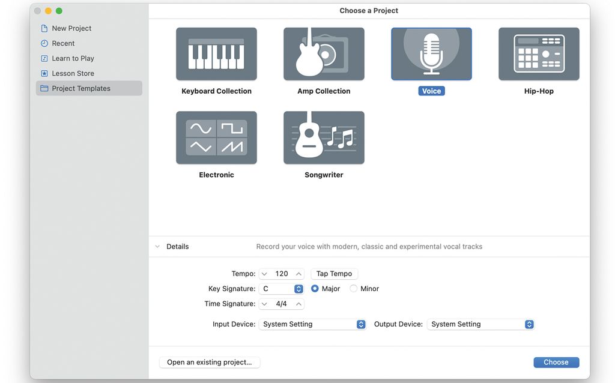Select the Songwriter template

pyautogui.click(x=323, y=137)
